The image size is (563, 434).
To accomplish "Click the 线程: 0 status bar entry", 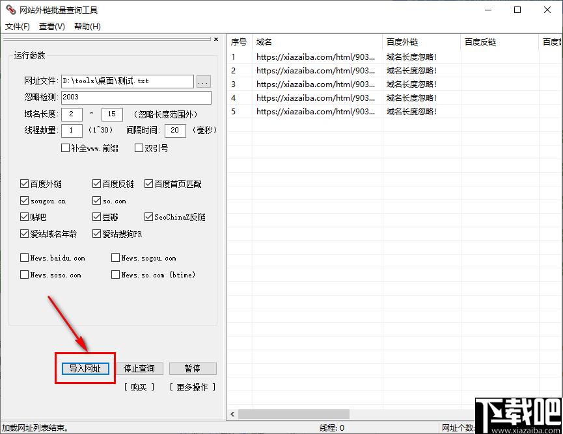I will [x=332, y=428].
